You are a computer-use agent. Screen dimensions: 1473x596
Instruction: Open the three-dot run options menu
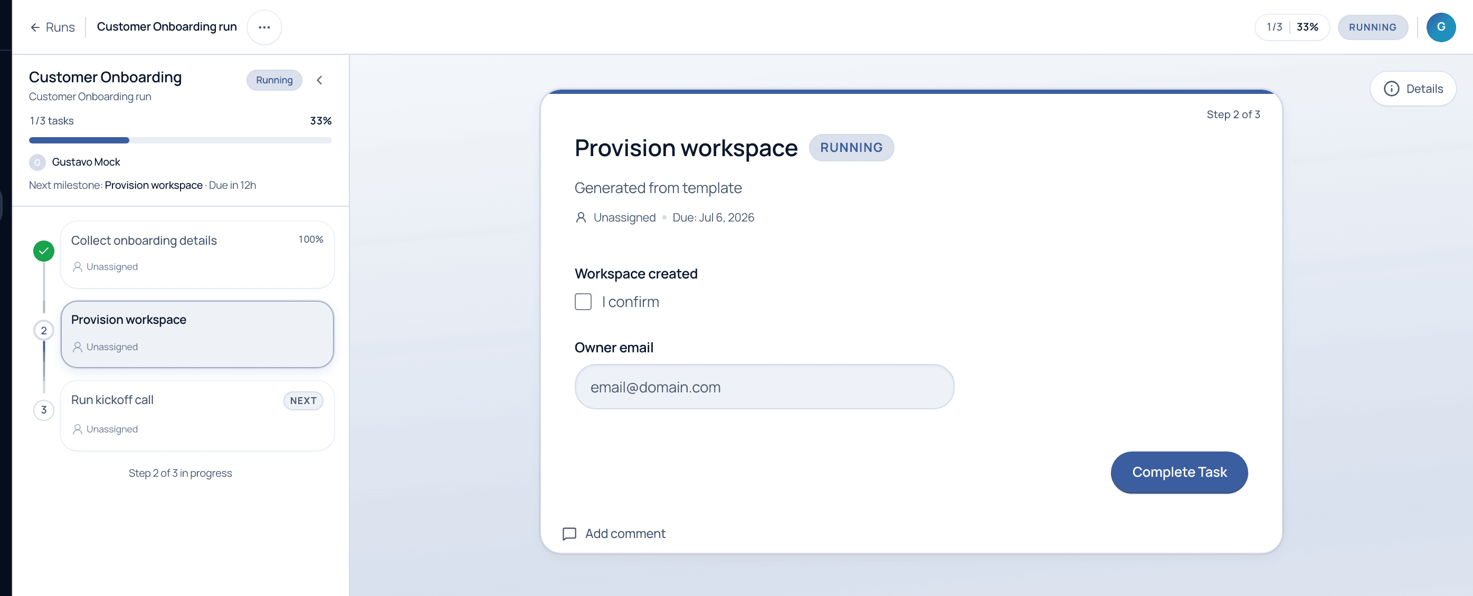pyautogui.click(x=264, y=27)
